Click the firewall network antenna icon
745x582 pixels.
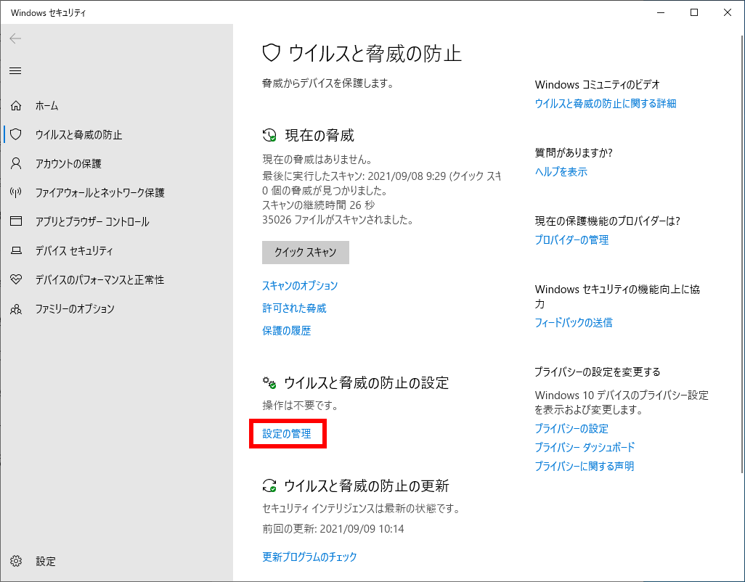tap(16, 192)
